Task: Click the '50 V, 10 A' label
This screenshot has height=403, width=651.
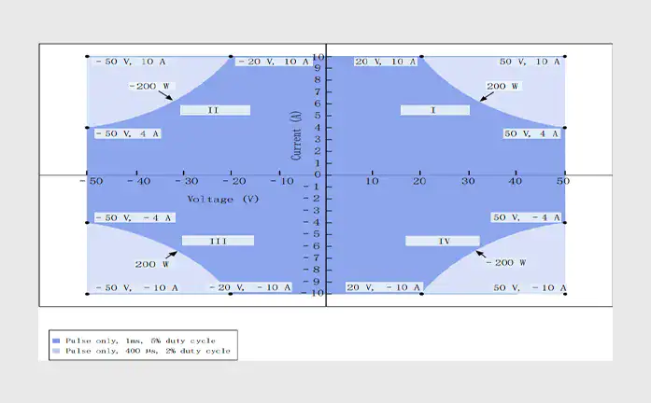Action: coord(530,62)
